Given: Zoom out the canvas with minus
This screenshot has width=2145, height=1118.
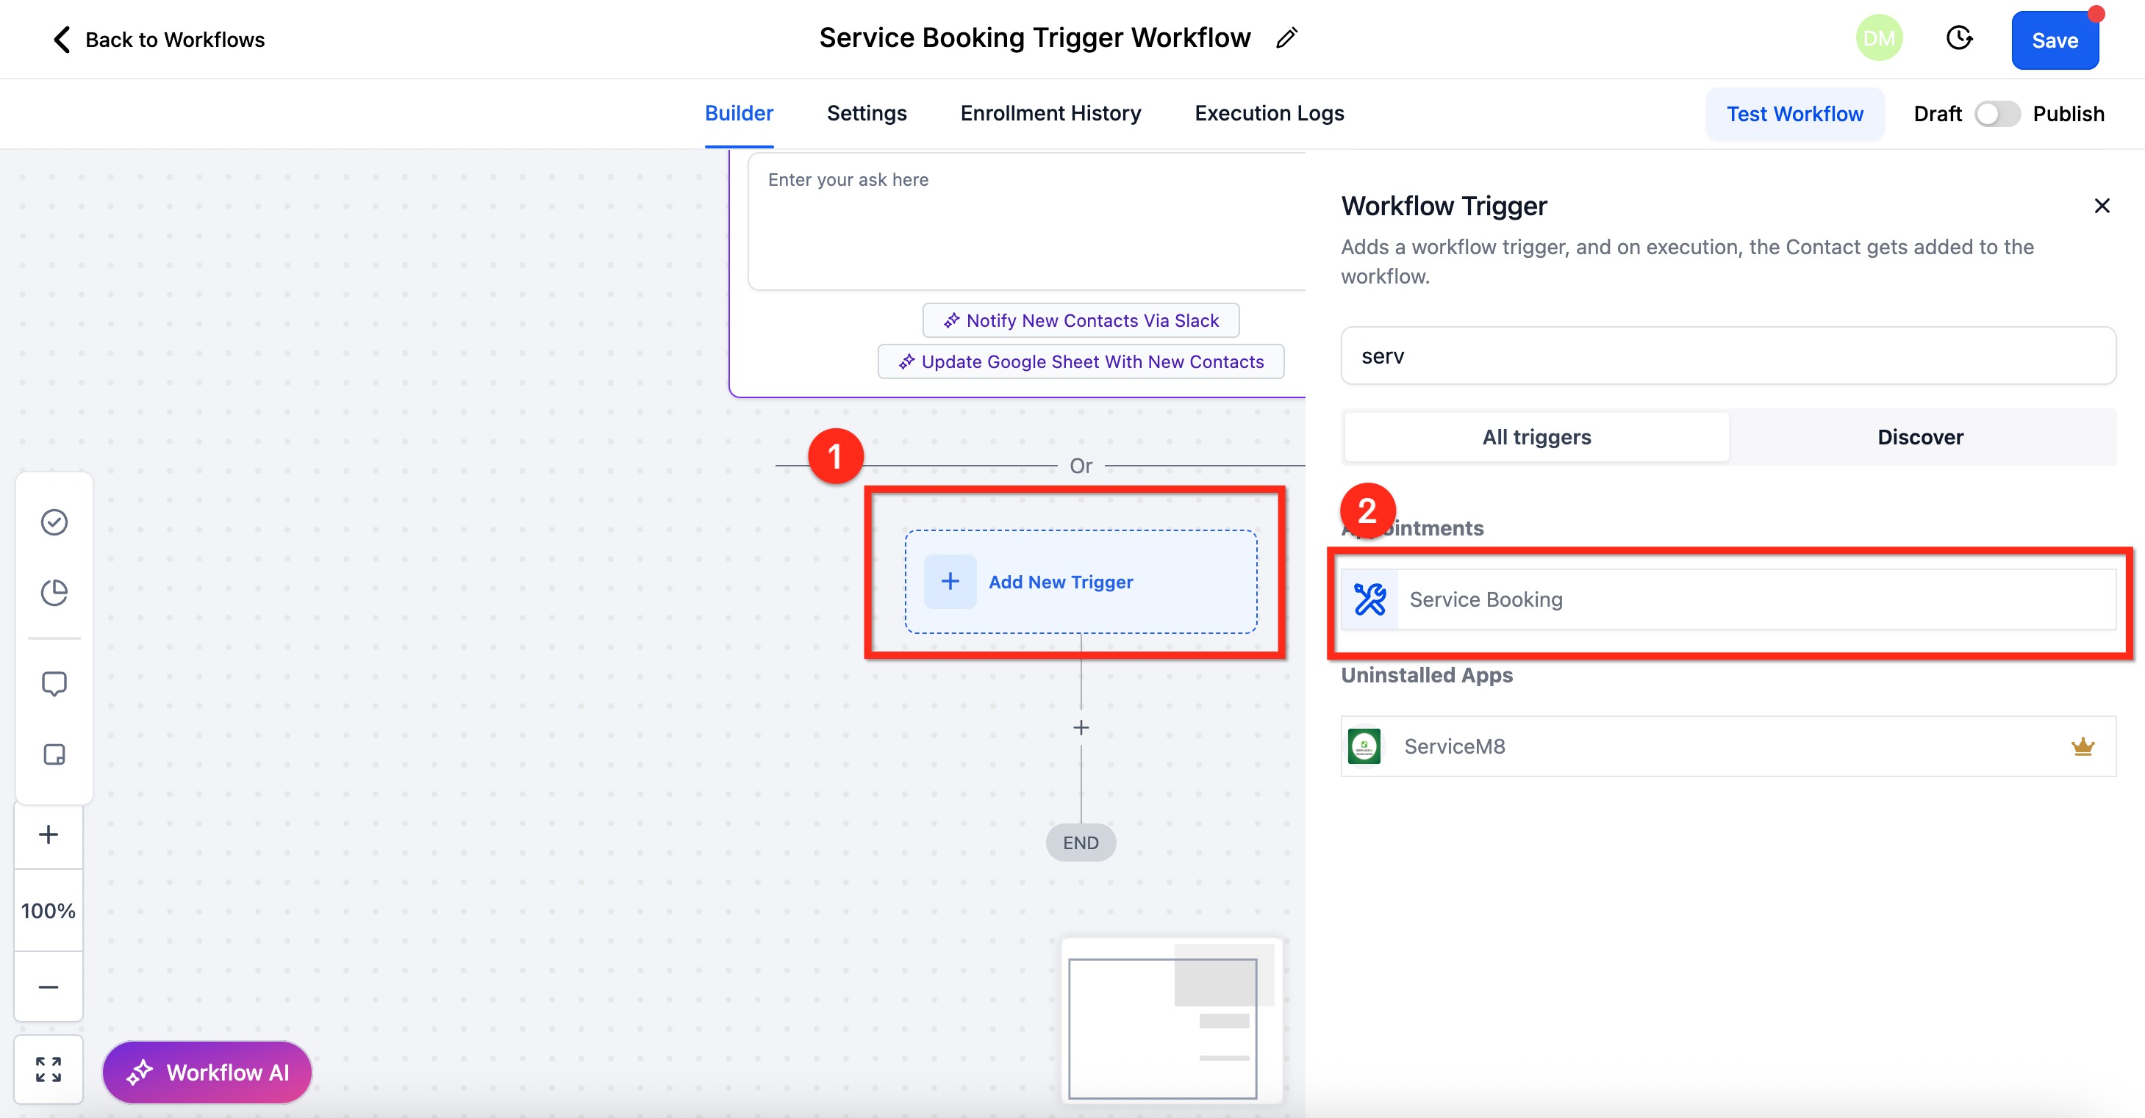Looking at the screenshot, I should coord(49,987).
